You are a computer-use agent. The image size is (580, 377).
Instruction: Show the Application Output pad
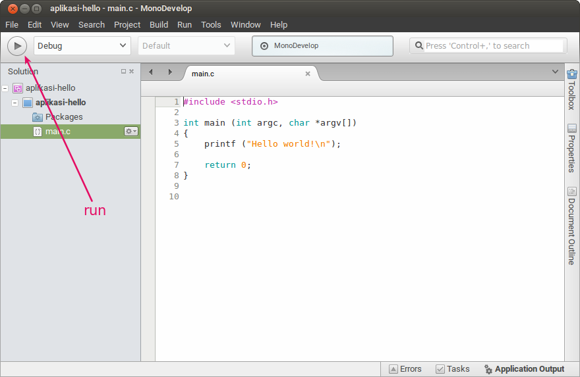[524, 369]
